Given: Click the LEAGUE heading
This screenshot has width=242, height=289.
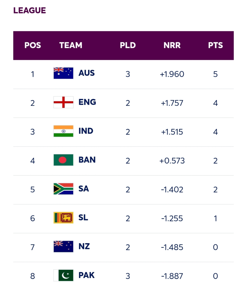Looking at the screenshot, I should click(x=30, y=11).
